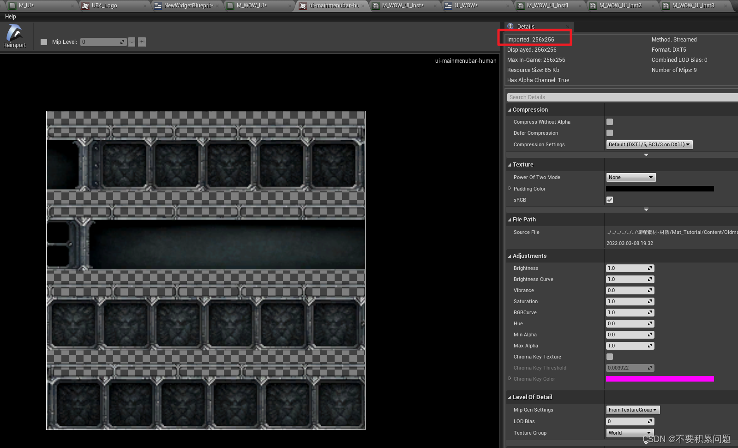The width and height of the screenshot is (738, 448).
Task: Click the Hue value field
Action: pyautogui.click(x=630, y=323)
